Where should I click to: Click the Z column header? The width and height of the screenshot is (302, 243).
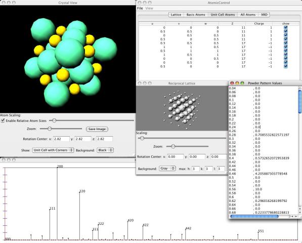click(232, 23)
